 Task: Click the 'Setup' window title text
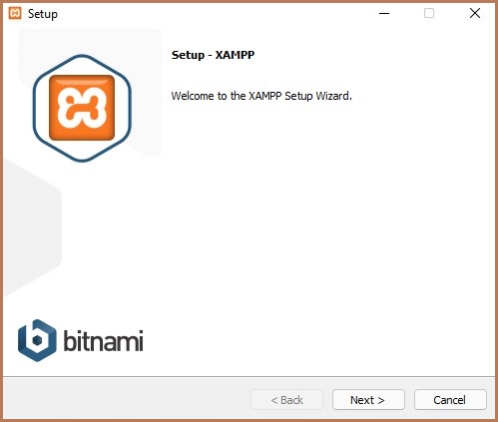[43, 14]
